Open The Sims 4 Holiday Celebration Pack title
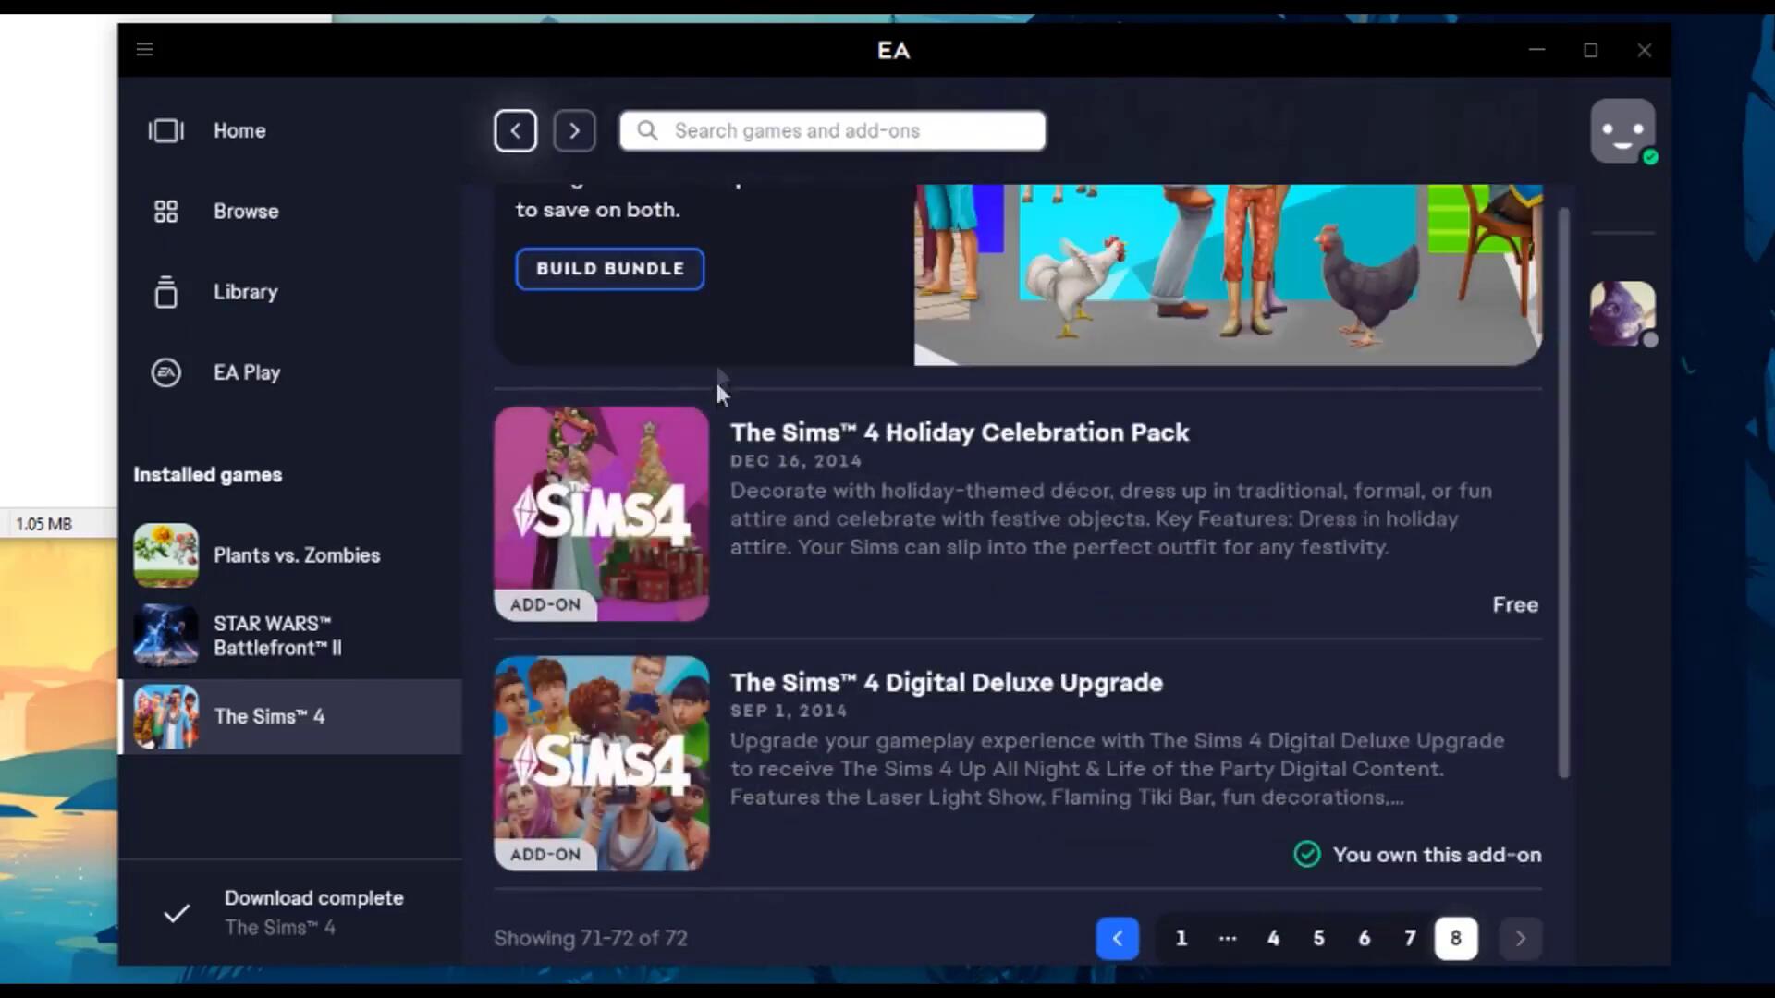This screenshot has width=1775, height=998. tap(959, 432)
